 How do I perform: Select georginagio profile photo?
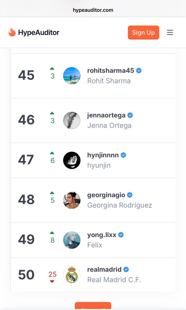coord(72,200)
